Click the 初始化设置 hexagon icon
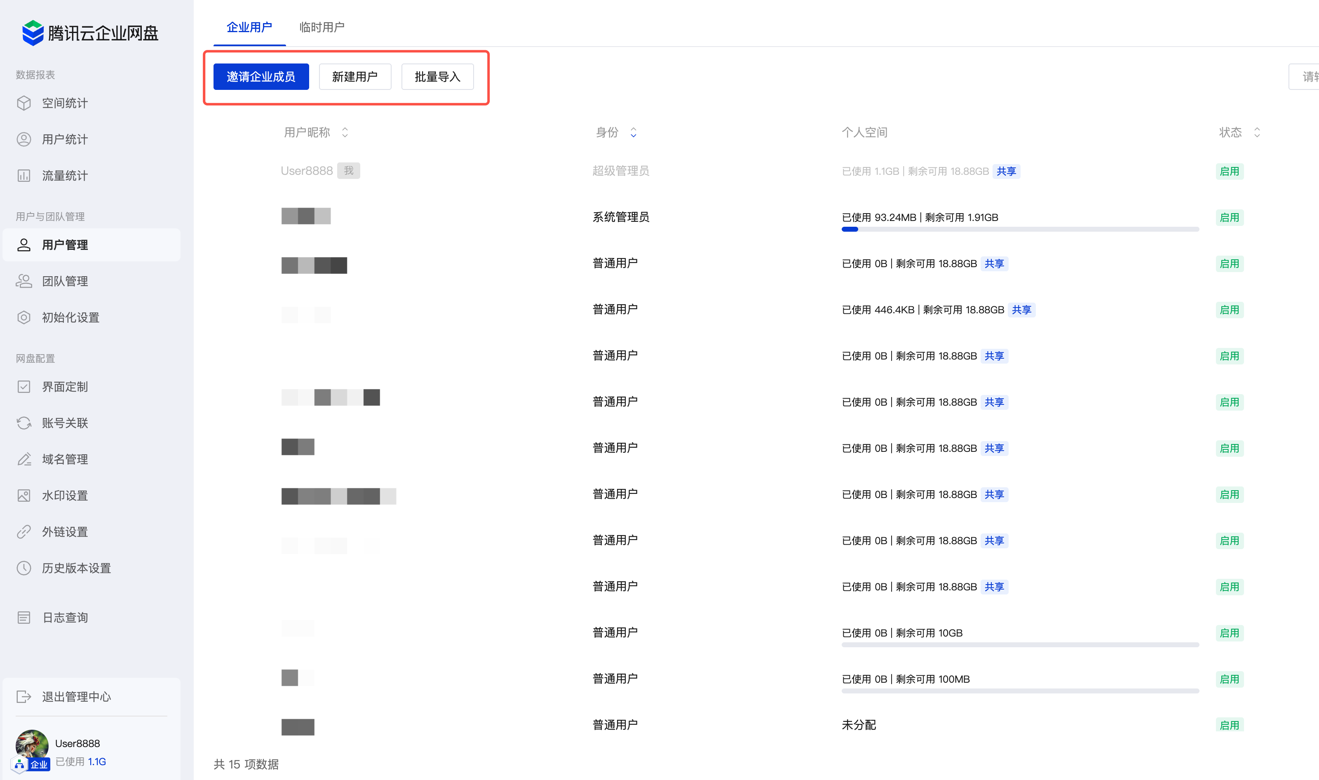 (x=23, y=317)
